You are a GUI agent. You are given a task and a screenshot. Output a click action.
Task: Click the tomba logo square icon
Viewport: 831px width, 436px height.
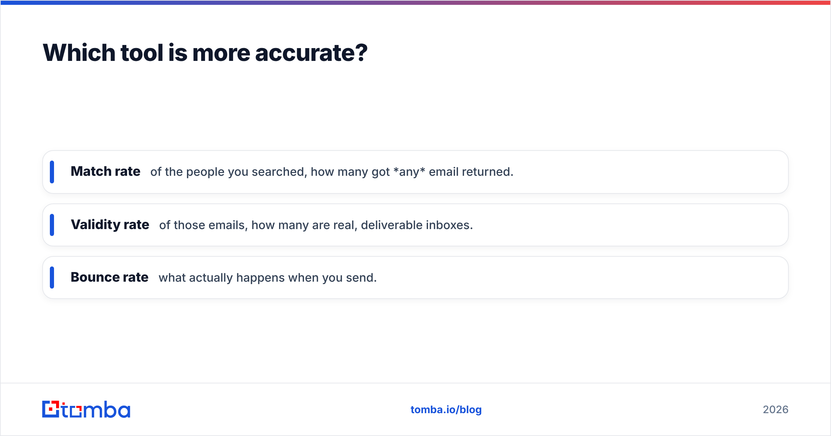pos(51,409)
